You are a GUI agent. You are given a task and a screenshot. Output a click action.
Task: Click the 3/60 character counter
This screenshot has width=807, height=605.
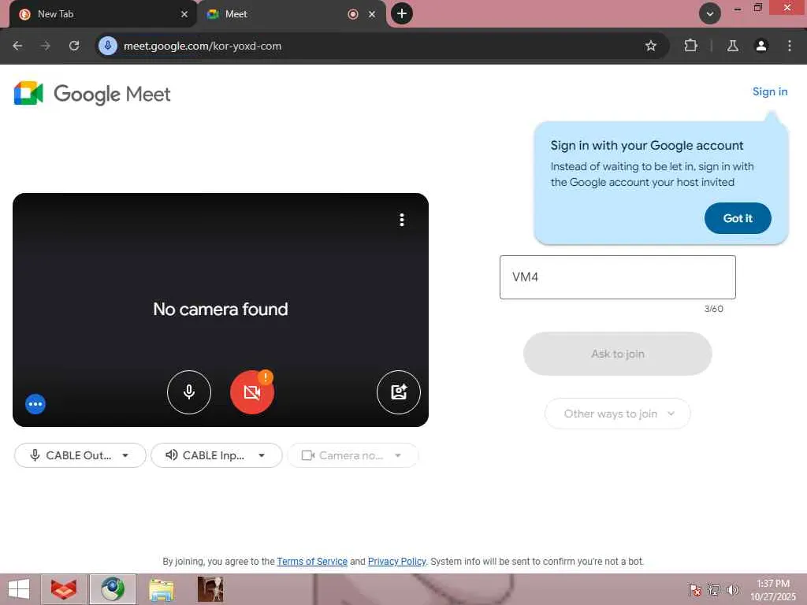[x=713, y=309]
